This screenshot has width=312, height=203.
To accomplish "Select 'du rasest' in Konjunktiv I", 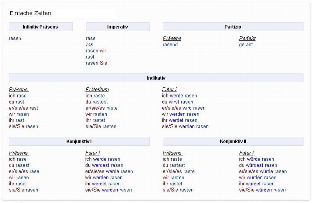I will pyautogui.click(x=19, y=165).
